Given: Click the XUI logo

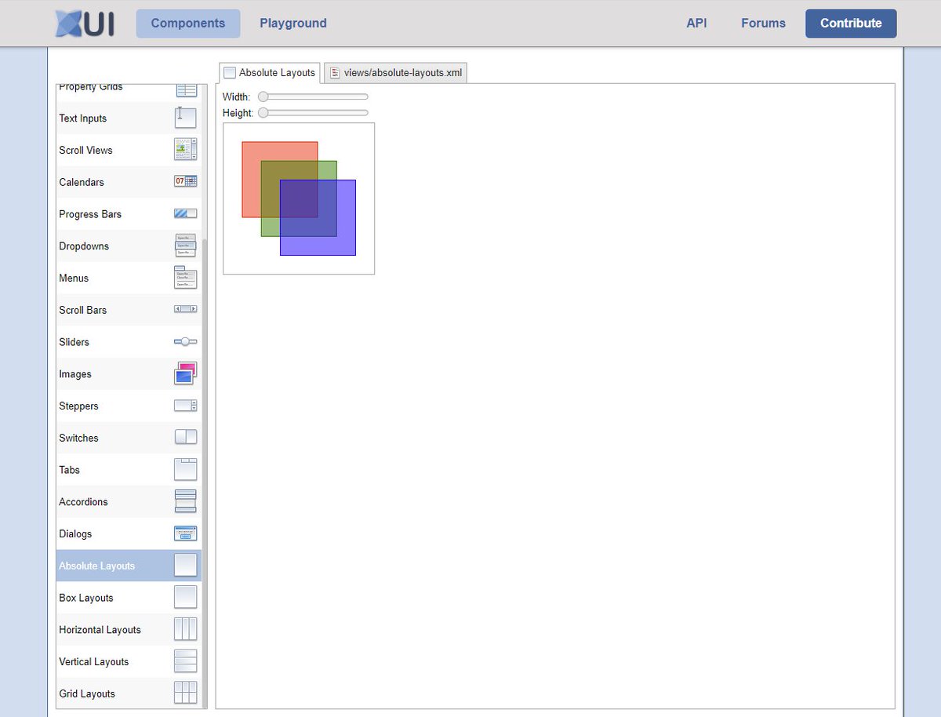Looking at the screenshot, I should (x=84, y=23).
